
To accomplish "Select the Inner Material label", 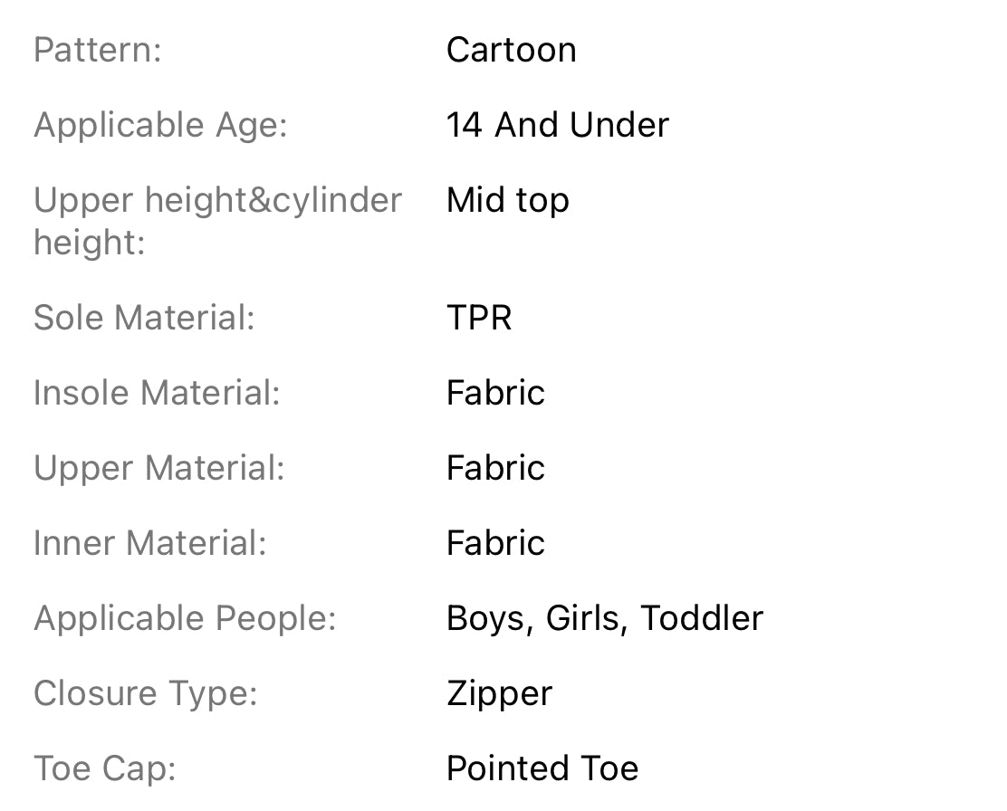I will [149, 543].
